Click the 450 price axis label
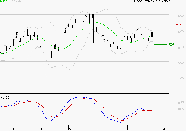The height and width of the screenshot is (131, 186). (181, 79)
